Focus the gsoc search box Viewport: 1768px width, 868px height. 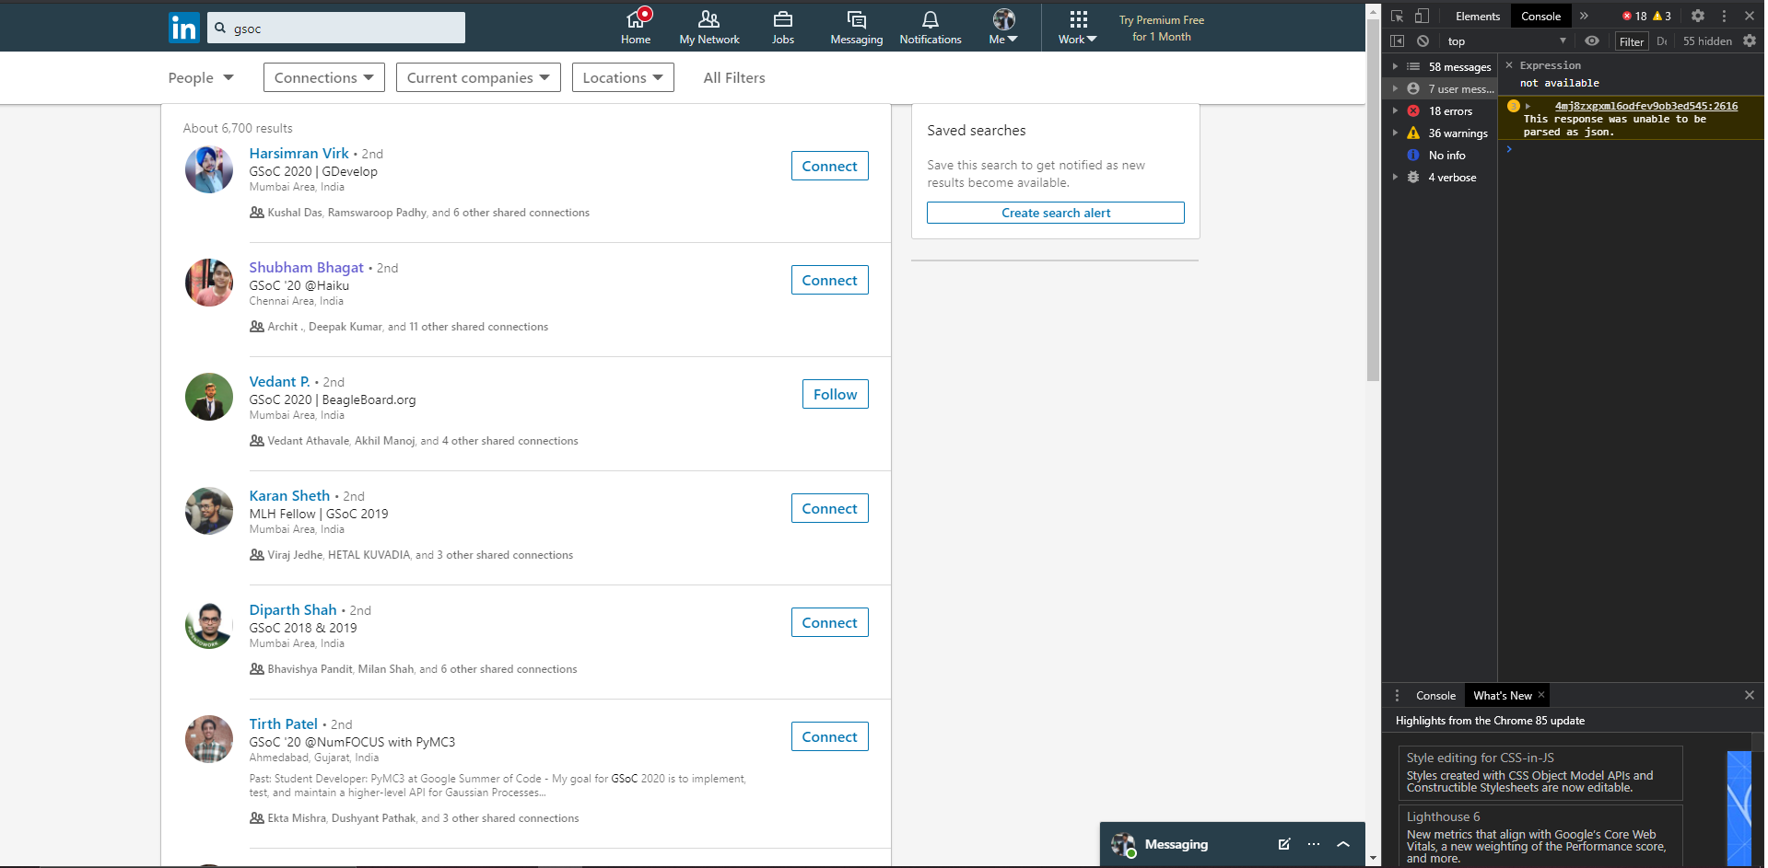336,28
